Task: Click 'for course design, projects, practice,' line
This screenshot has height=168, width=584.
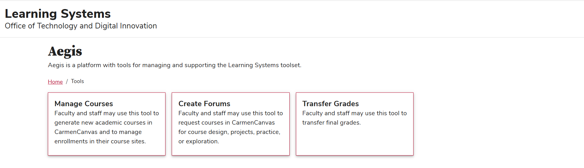Action: click(229, 132)
